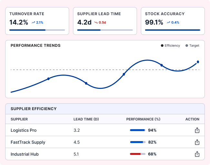This screenshot has width=210, height=165.
Task: Click the 68% performance value
Action: 152,154
